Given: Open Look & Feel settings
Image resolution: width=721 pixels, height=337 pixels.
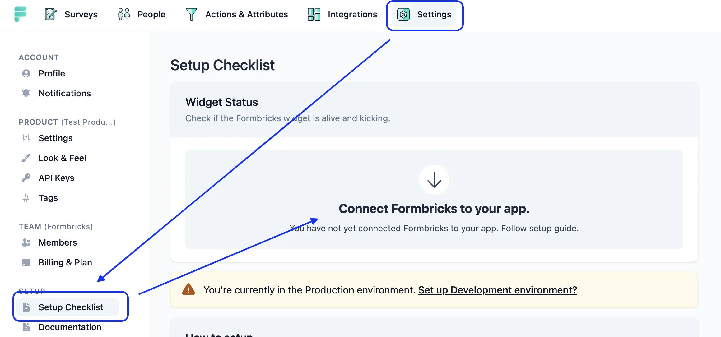Looking at the screenshot, I should tap(62, 158).
